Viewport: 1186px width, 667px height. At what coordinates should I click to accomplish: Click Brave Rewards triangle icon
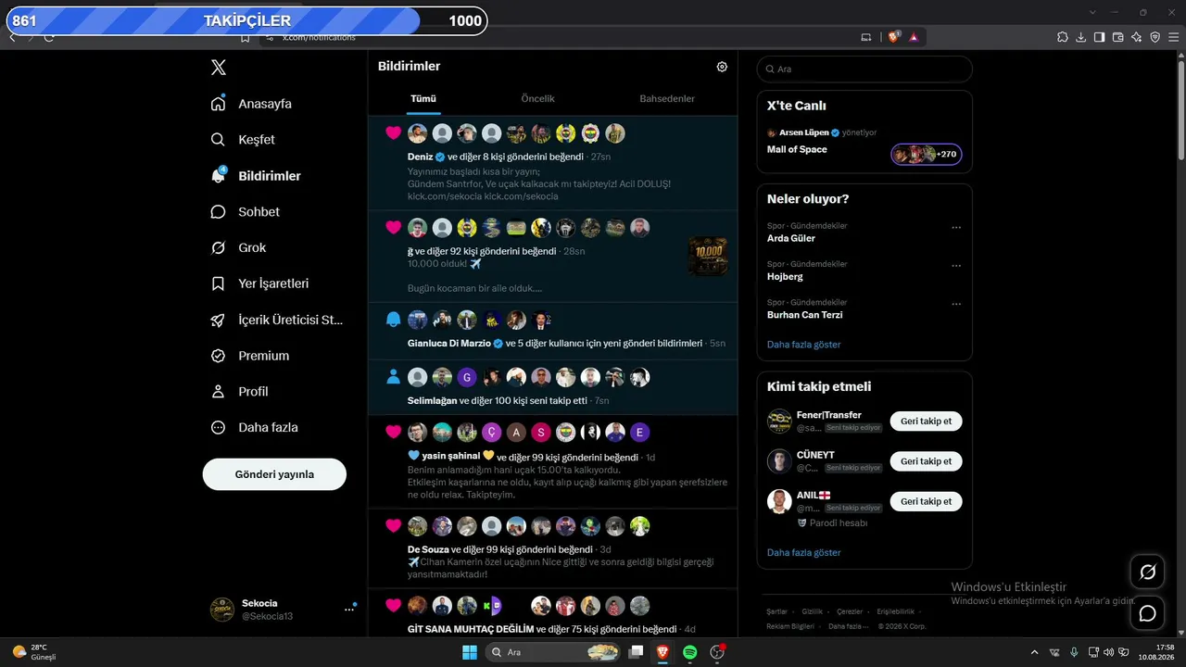[914, 37]
